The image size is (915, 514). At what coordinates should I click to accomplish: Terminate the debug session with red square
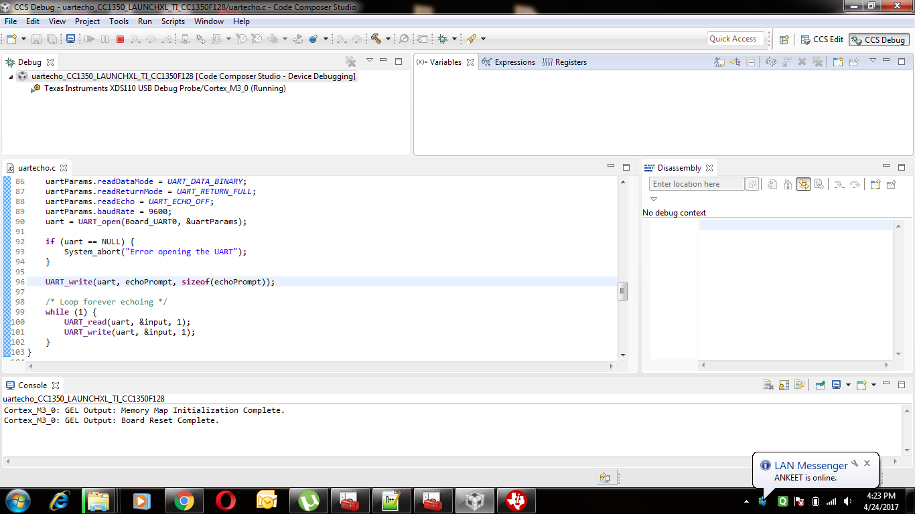(x=121, y=39)
